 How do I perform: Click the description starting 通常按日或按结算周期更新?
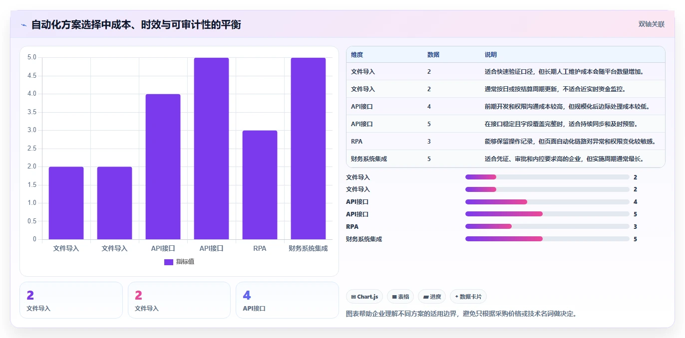click(555, 89)
